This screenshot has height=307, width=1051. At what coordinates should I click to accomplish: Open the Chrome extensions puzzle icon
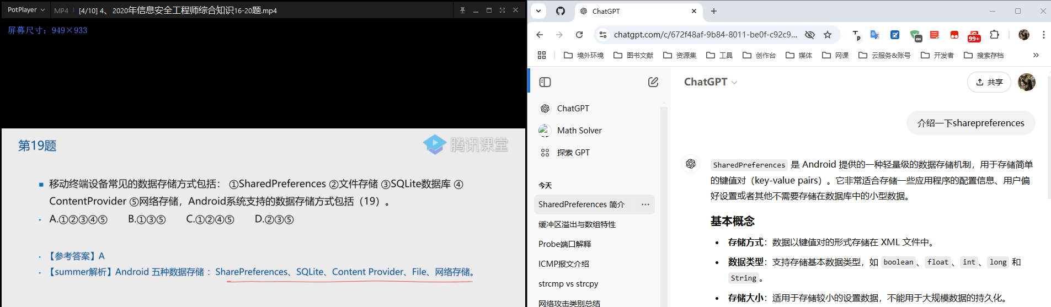(x=994, y=35)
